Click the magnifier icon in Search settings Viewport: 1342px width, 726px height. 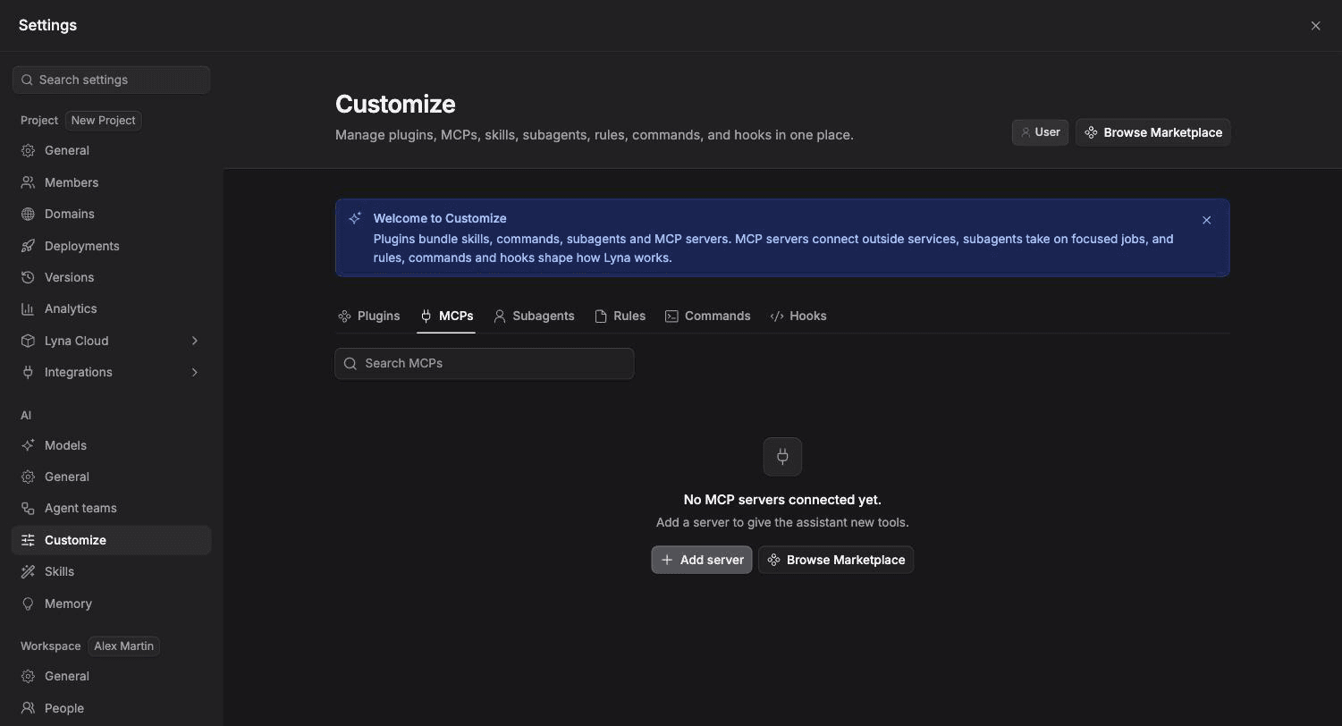(x=27, y=80)
